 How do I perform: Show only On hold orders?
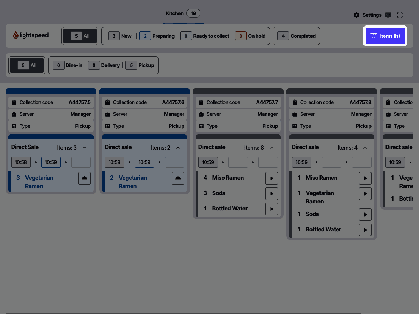250,36
